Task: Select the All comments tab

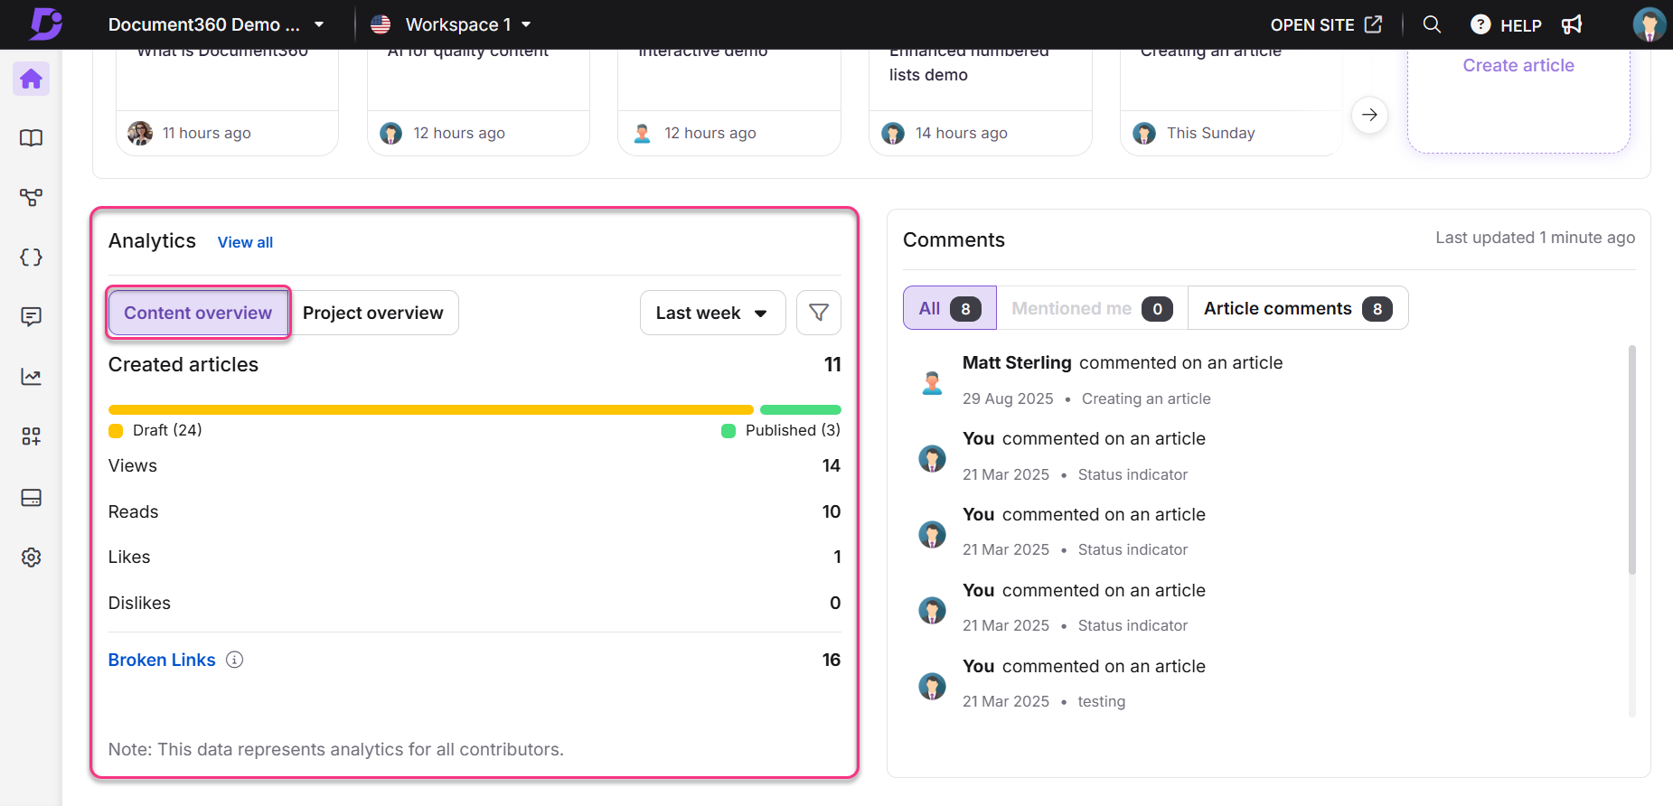Action: [x=950, y=308]
